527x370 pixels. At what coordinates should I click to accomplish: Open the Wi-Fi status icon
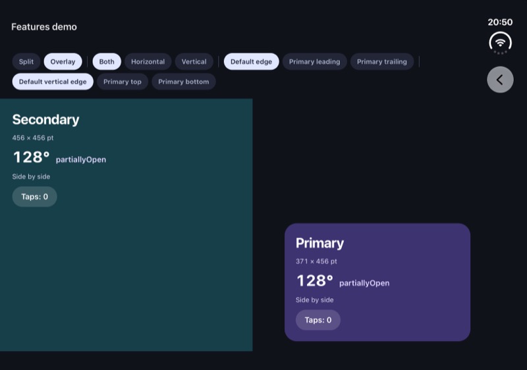(x=500, y=43)
